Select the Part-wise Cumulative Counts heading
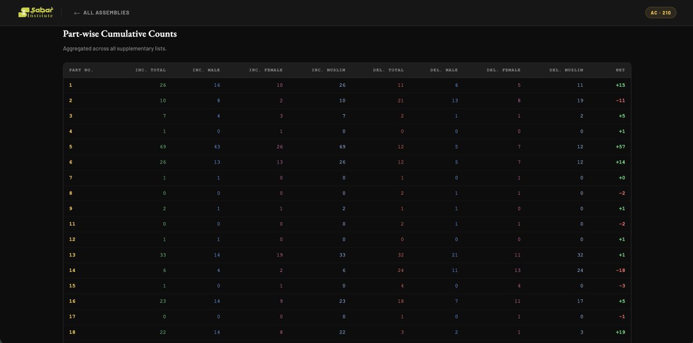Viewport: 693px width, 343px height. pos(120,34)
